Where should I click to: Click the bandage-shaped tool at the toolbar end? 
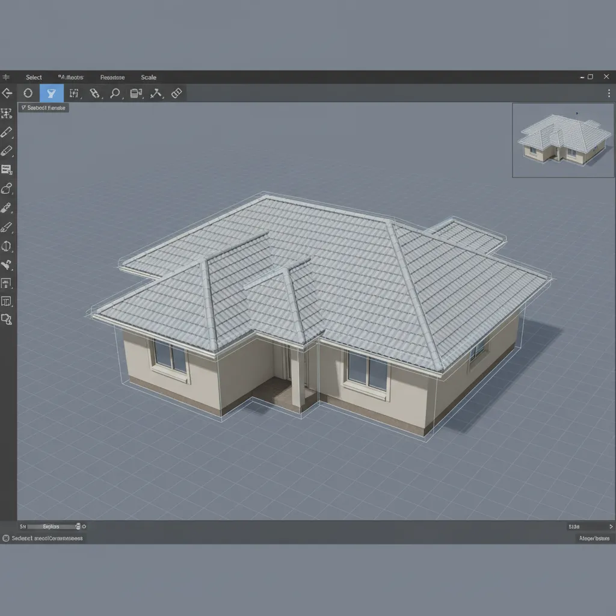[x=177, y=93]
